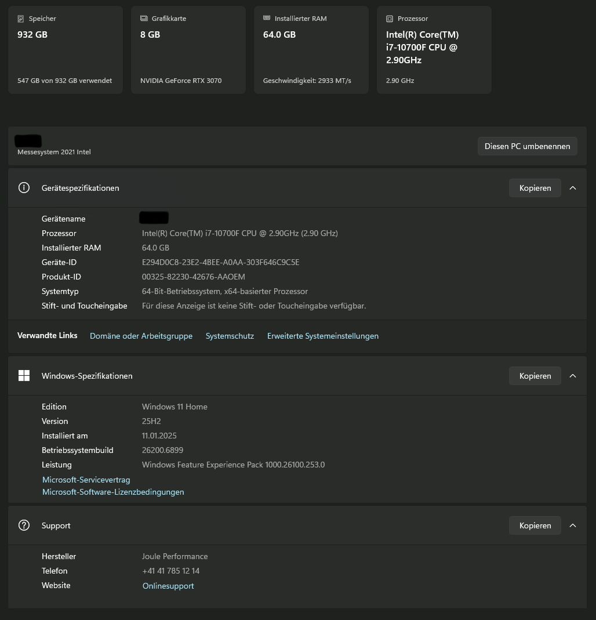Select the Geräte-ID value E294D0C8-23E2-4BEE
The image size is (596, 620).
pos(220,262)
